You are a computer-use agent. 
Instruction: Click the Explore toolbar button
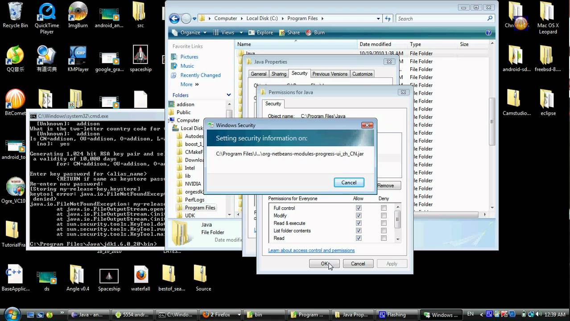(x=260, y=33)
